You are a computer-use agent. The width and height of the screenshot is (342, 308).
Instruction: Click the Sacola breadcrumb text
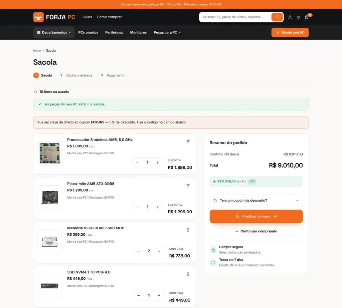coord(51,50)
